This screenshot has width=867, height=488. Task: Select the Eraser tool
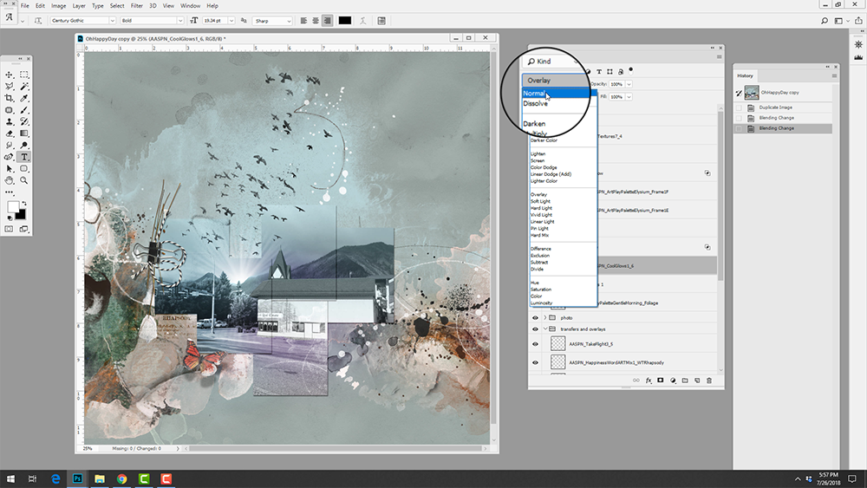[x=10, y=133]
